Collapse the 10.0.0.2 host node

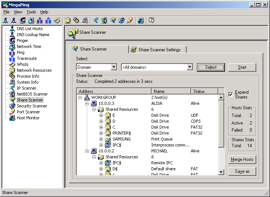[87, 151]
